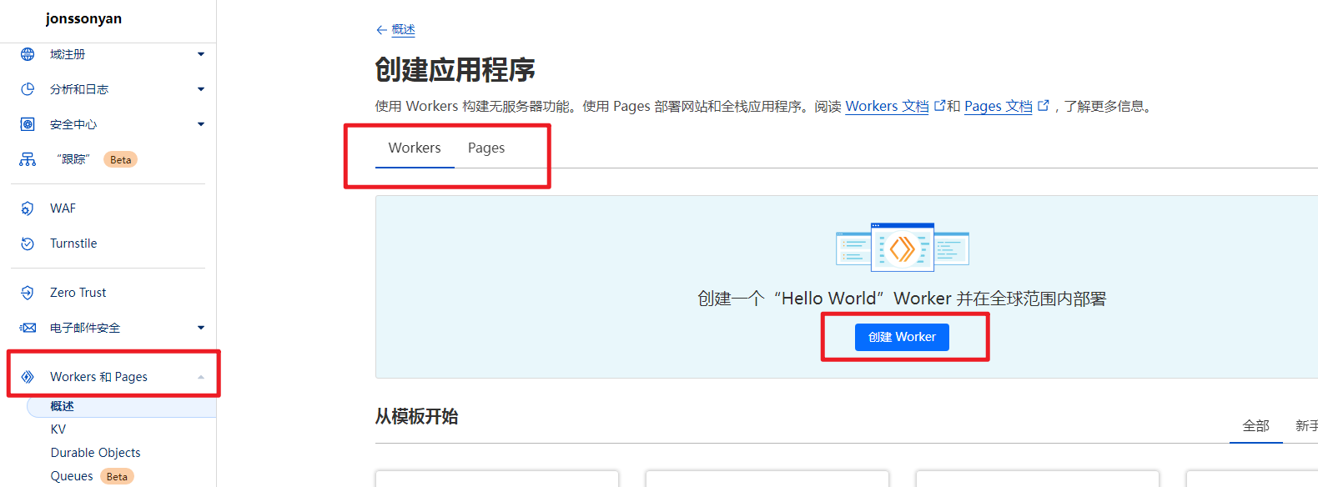Image resolution: width=1318 pixels, height=487 pixels.
Task: Open KV in the sidebar
Action: tap(58, 429)
